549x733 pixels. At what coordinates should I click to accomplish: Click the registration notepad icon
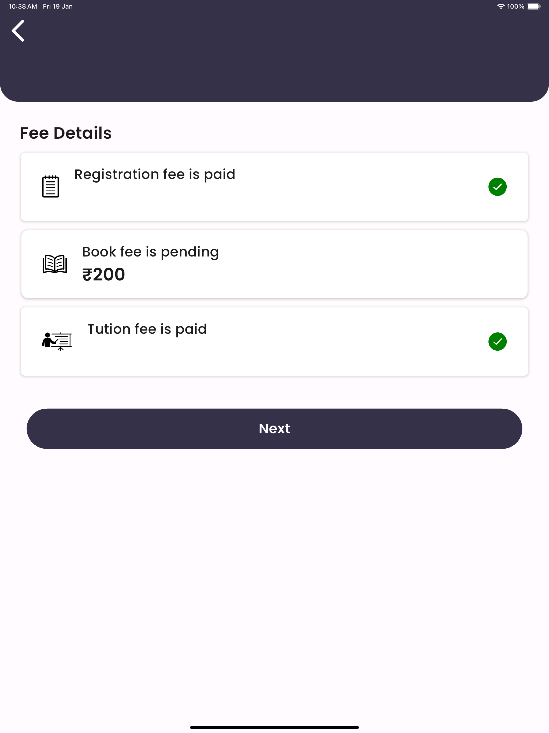(x=51, y=186)
